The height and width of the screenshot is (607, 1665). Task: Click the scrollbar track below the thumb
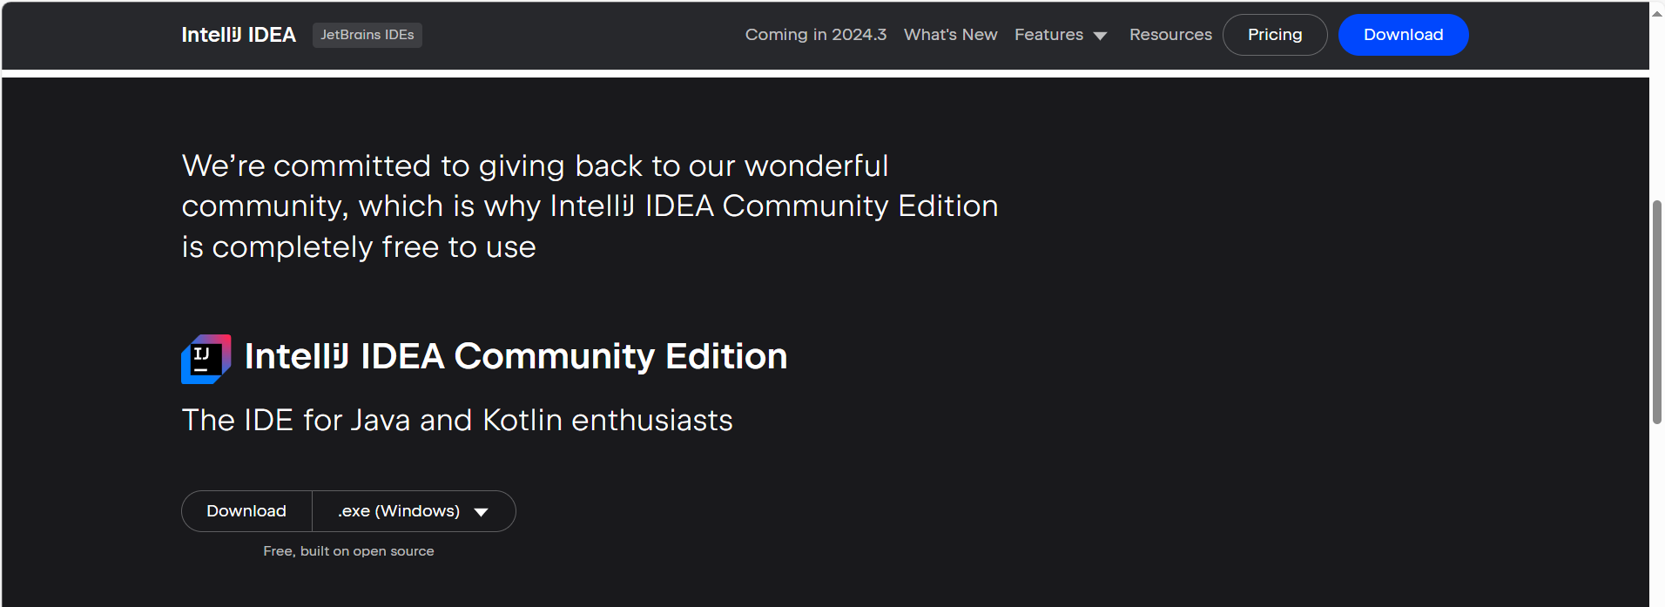(1656, 514)
